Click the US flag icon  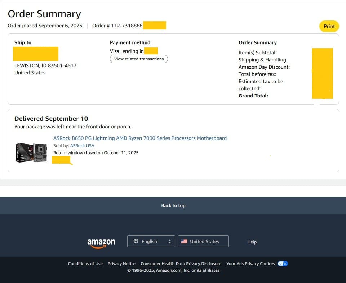184,241
